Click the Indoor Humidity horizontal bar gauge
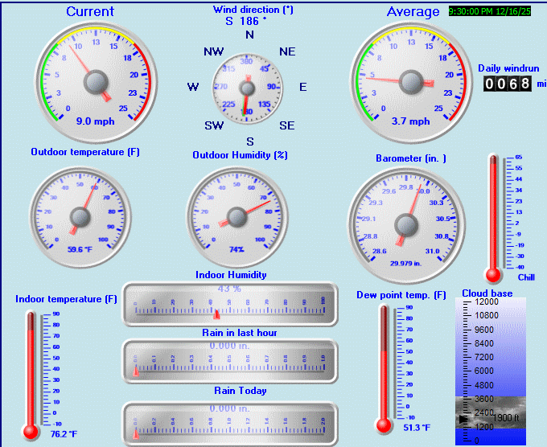Screen dimensions: 547x447 point(229,305)
